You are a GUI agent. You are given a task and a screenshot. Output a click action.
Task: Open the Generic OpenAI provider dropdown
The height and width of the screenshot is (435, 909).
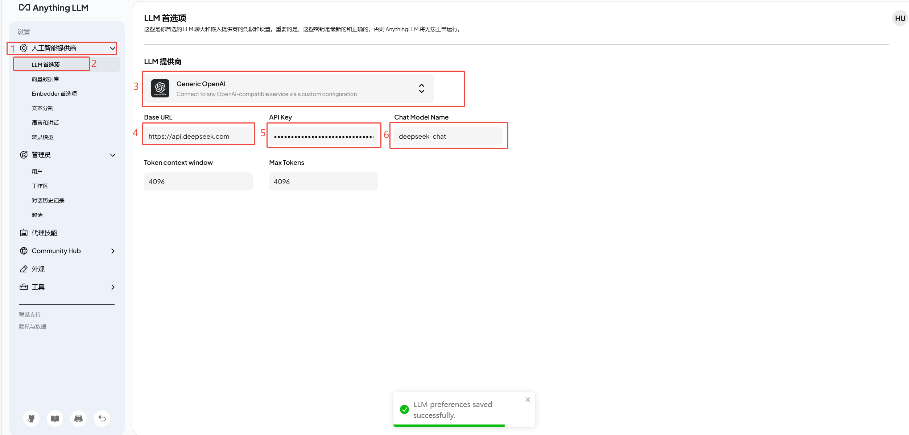tap(289, 88)
